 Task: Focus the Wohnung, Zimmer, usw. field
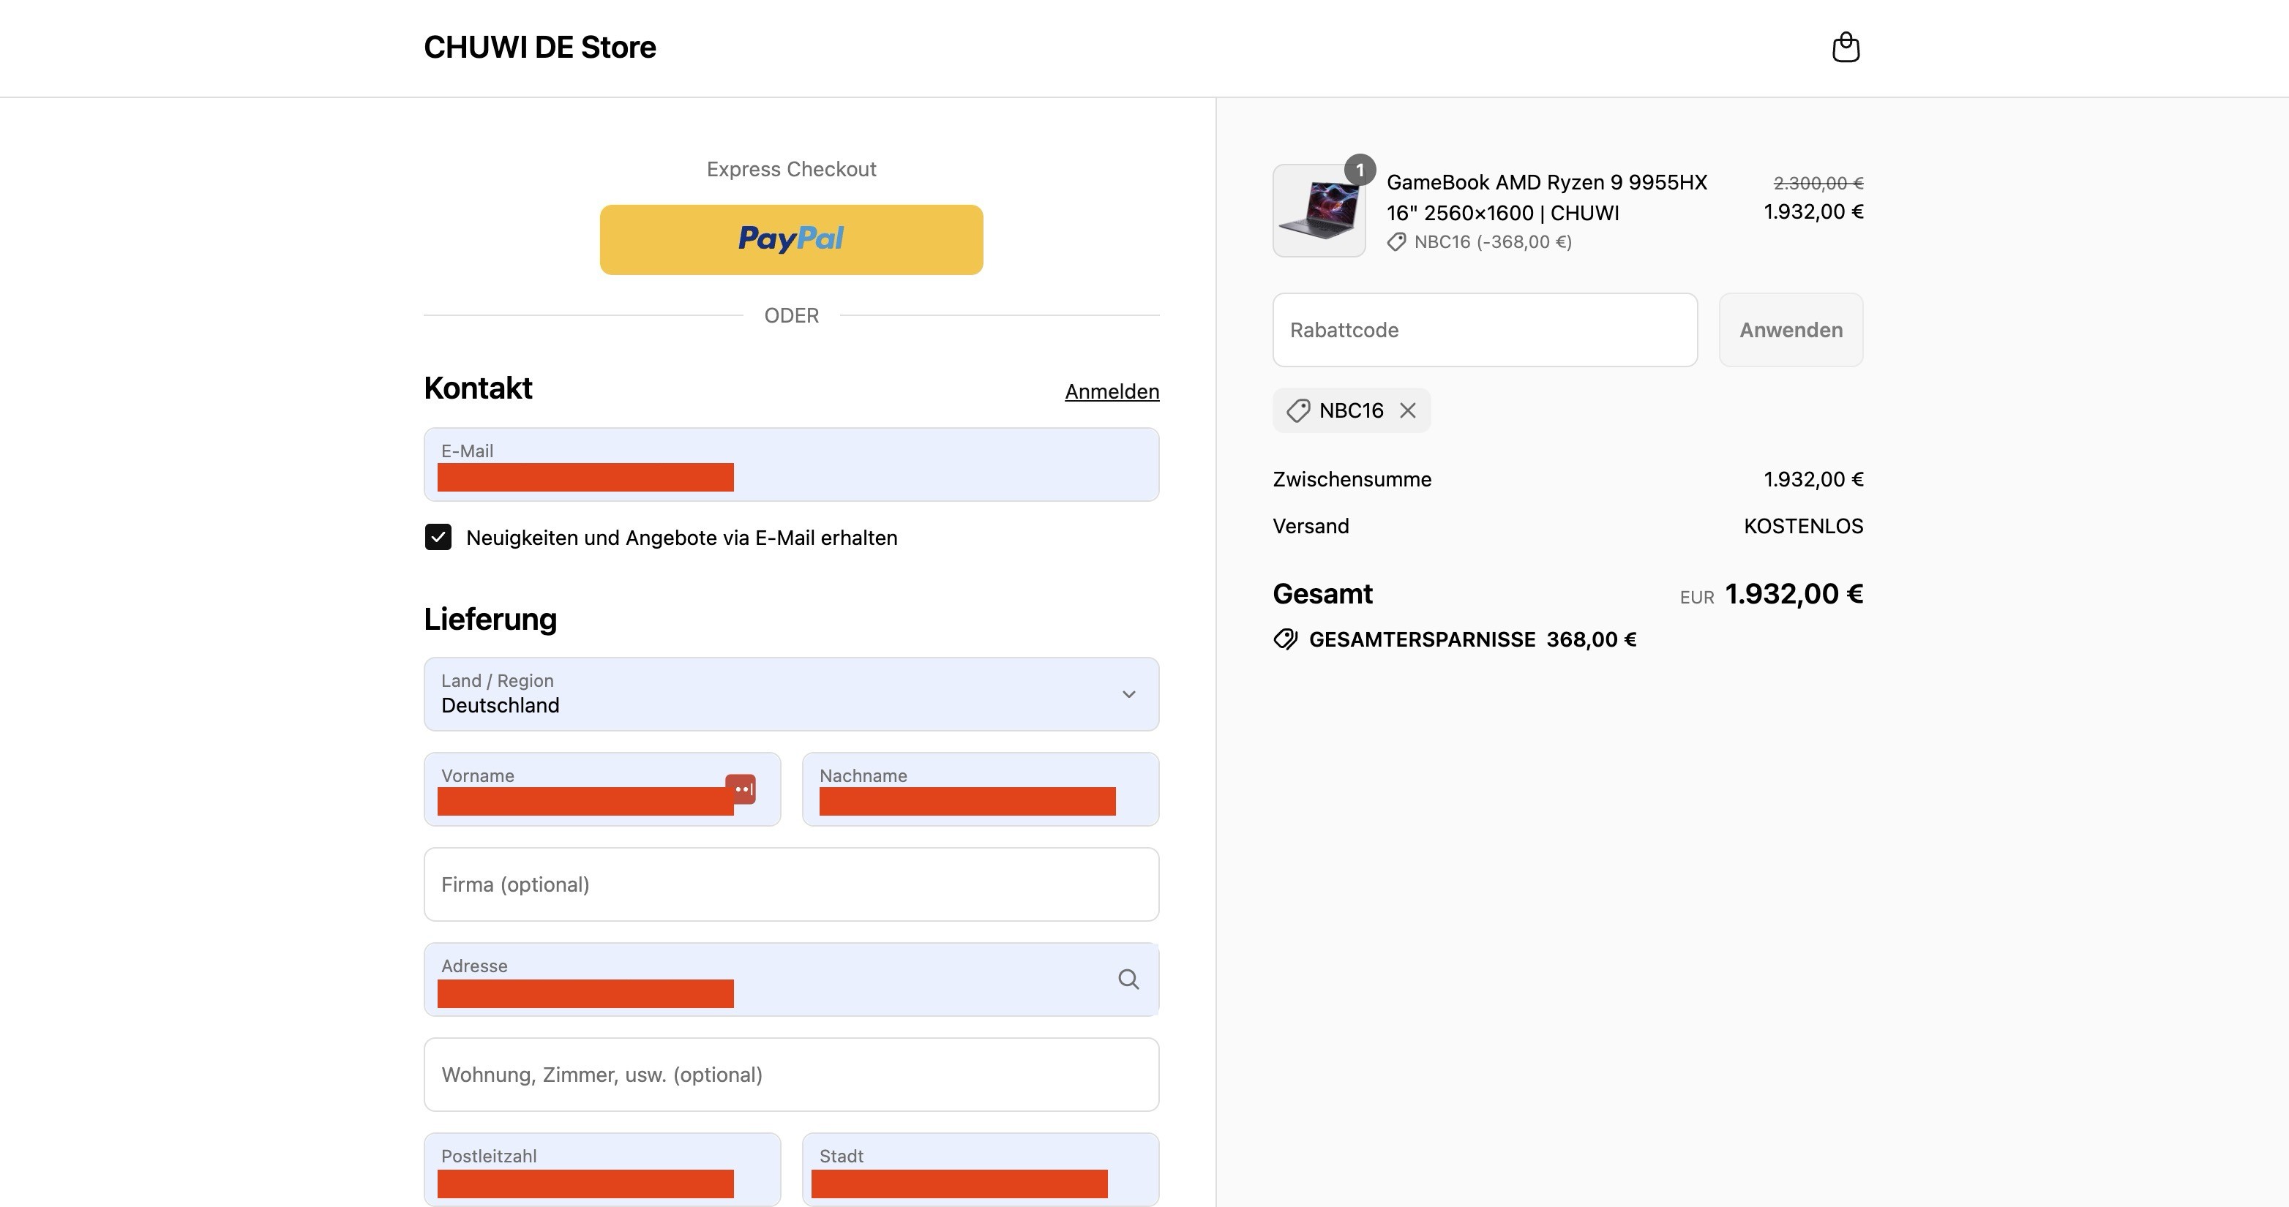pyautogui.click(x=791, y=1075)
